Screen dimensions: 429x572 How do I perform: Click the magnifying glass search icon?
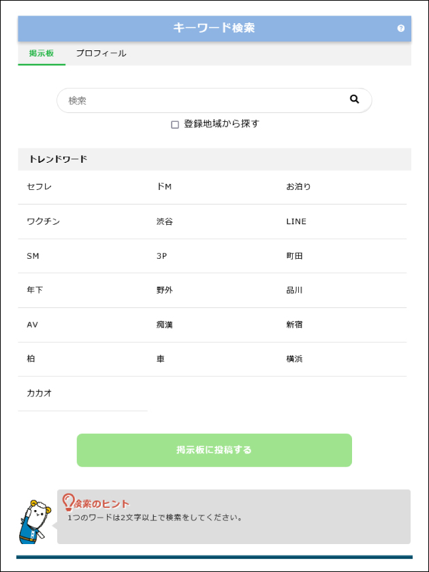pos(354,99)
